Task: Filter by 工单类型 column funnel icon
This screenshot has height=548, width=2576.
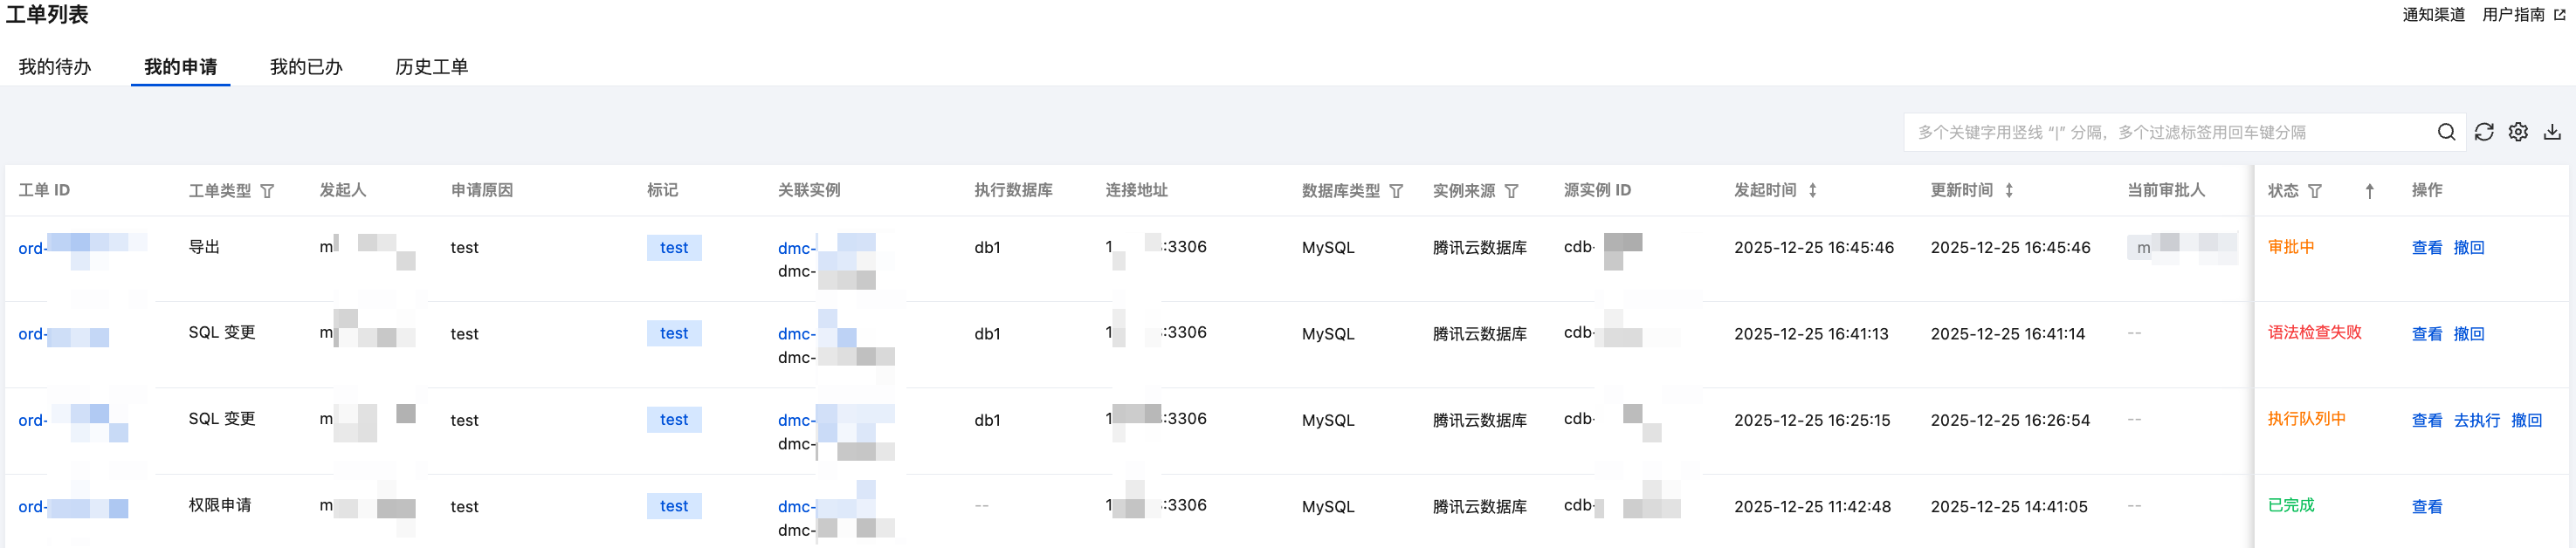Action: coord(267,191)
